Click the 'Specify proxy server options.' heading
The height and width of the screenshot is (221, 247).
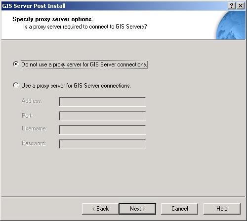pyautogui.click(x=53, y=19)
